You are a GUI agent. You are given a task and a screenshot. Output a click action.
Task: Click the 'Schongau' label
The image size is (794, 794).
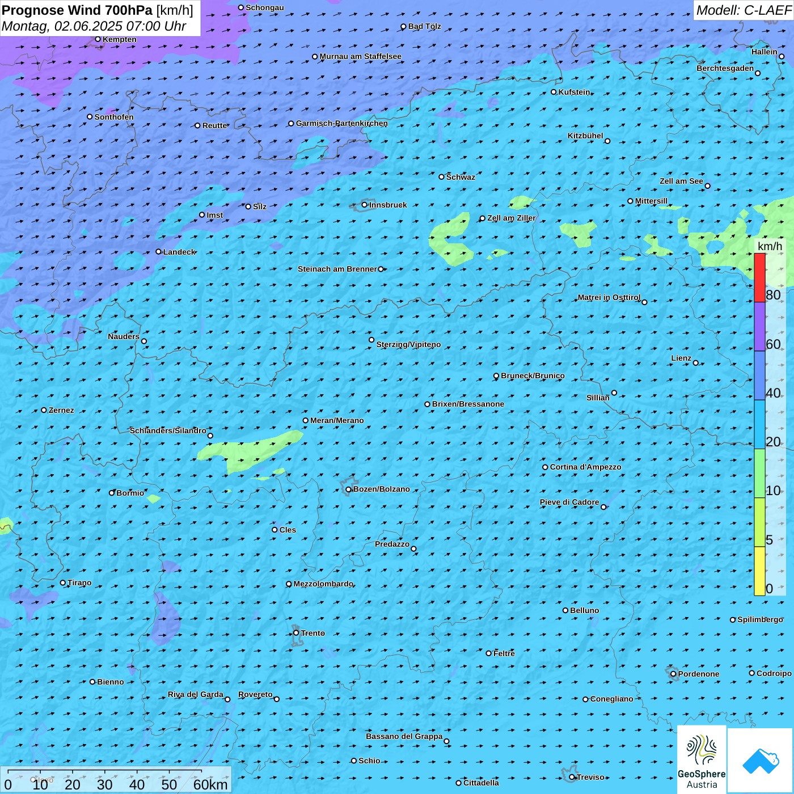pyautogui.click(x=265, y=7)
